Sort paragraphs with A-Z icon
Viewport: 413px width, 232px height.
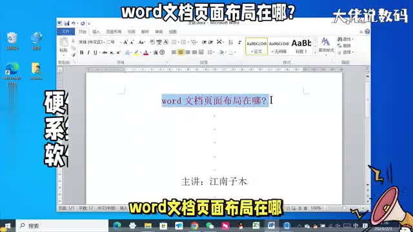pos(231,42)
